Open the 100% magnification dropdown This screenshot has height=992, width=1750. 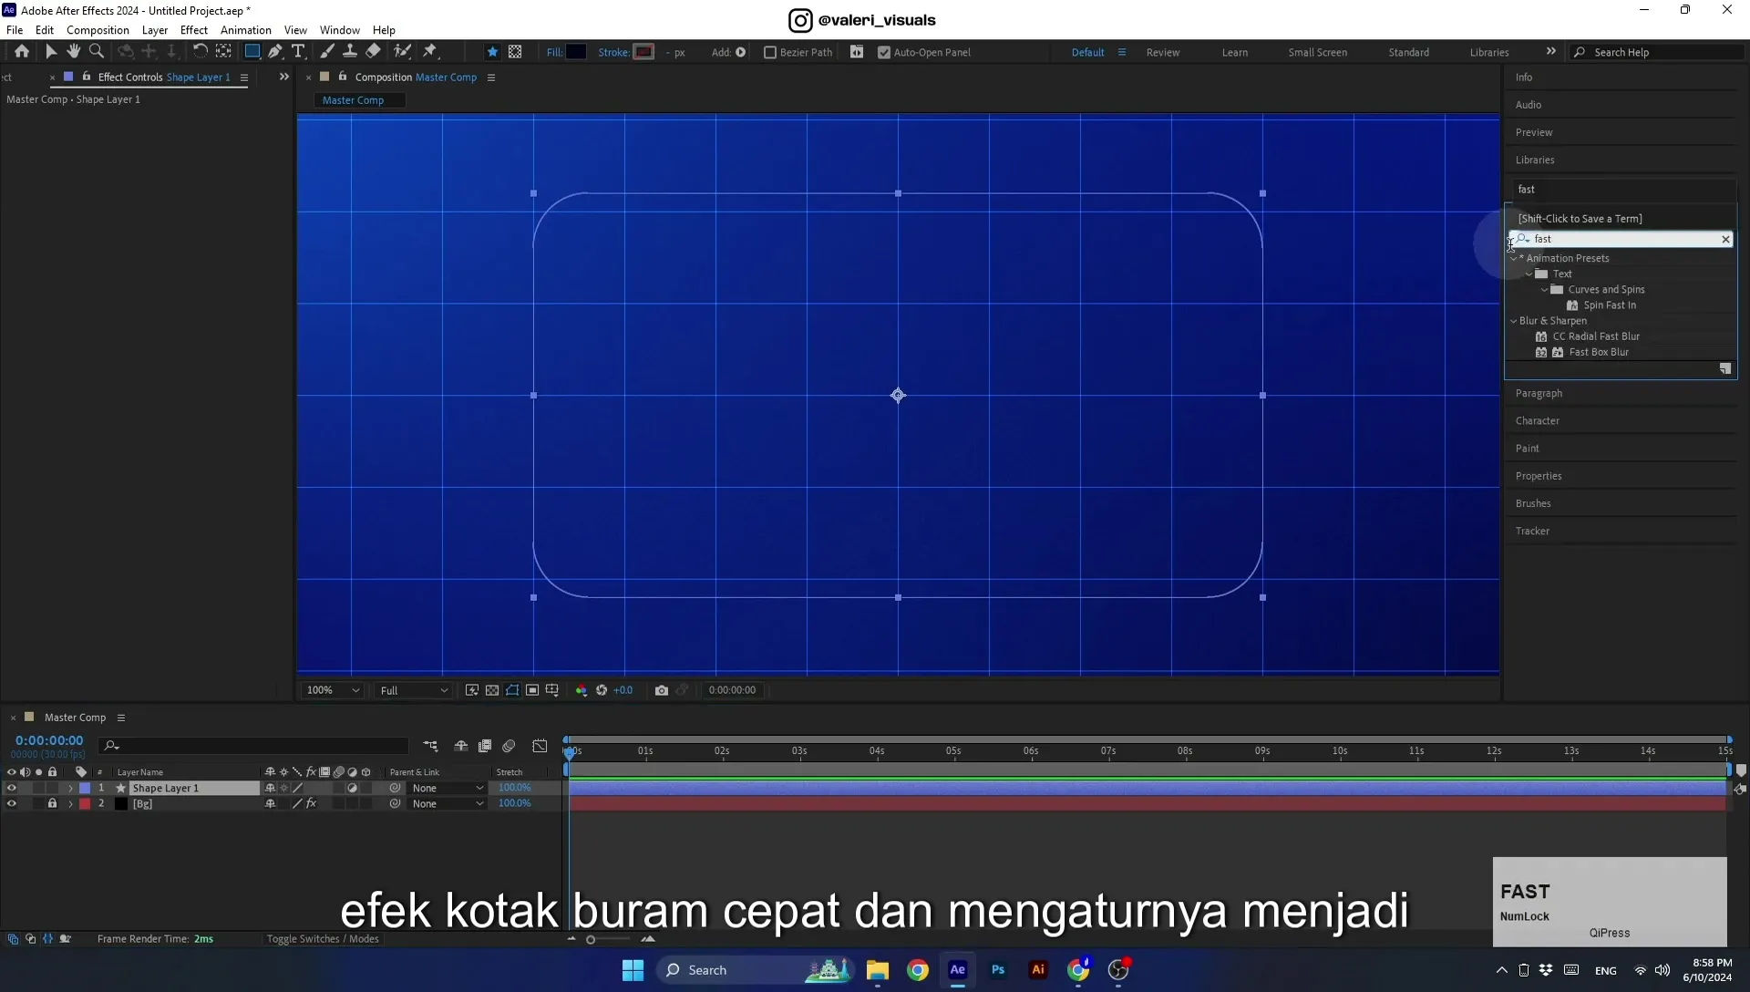coord(332,690)
